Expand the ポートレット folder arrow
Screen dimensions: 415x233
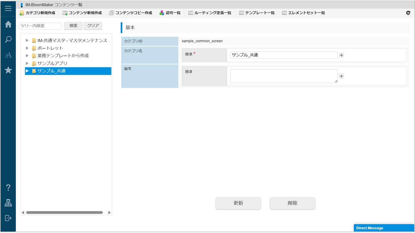coord(27,48)
